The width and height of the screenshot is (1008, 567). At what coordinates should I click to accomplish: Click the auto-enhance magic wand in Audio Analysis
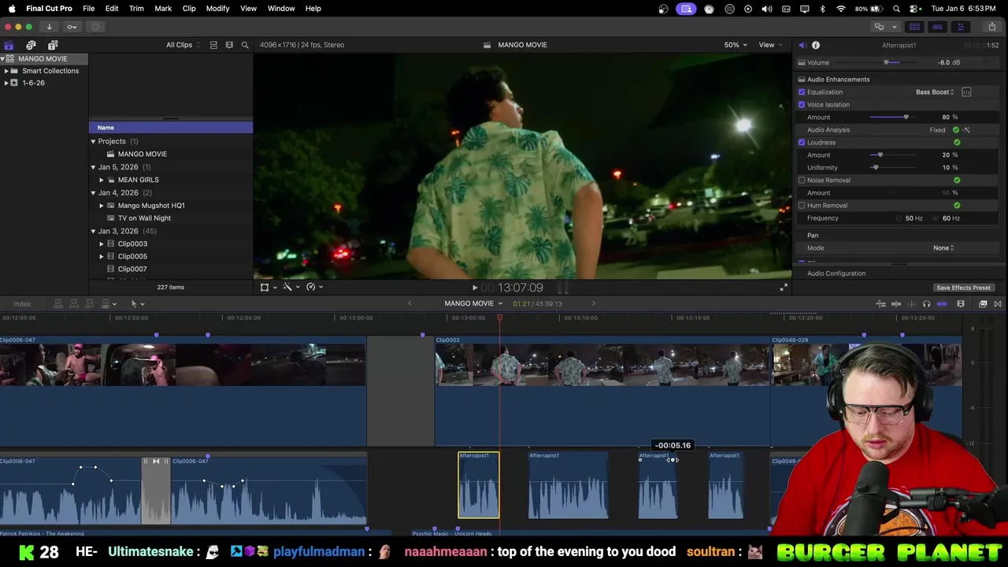click(966, 130)
